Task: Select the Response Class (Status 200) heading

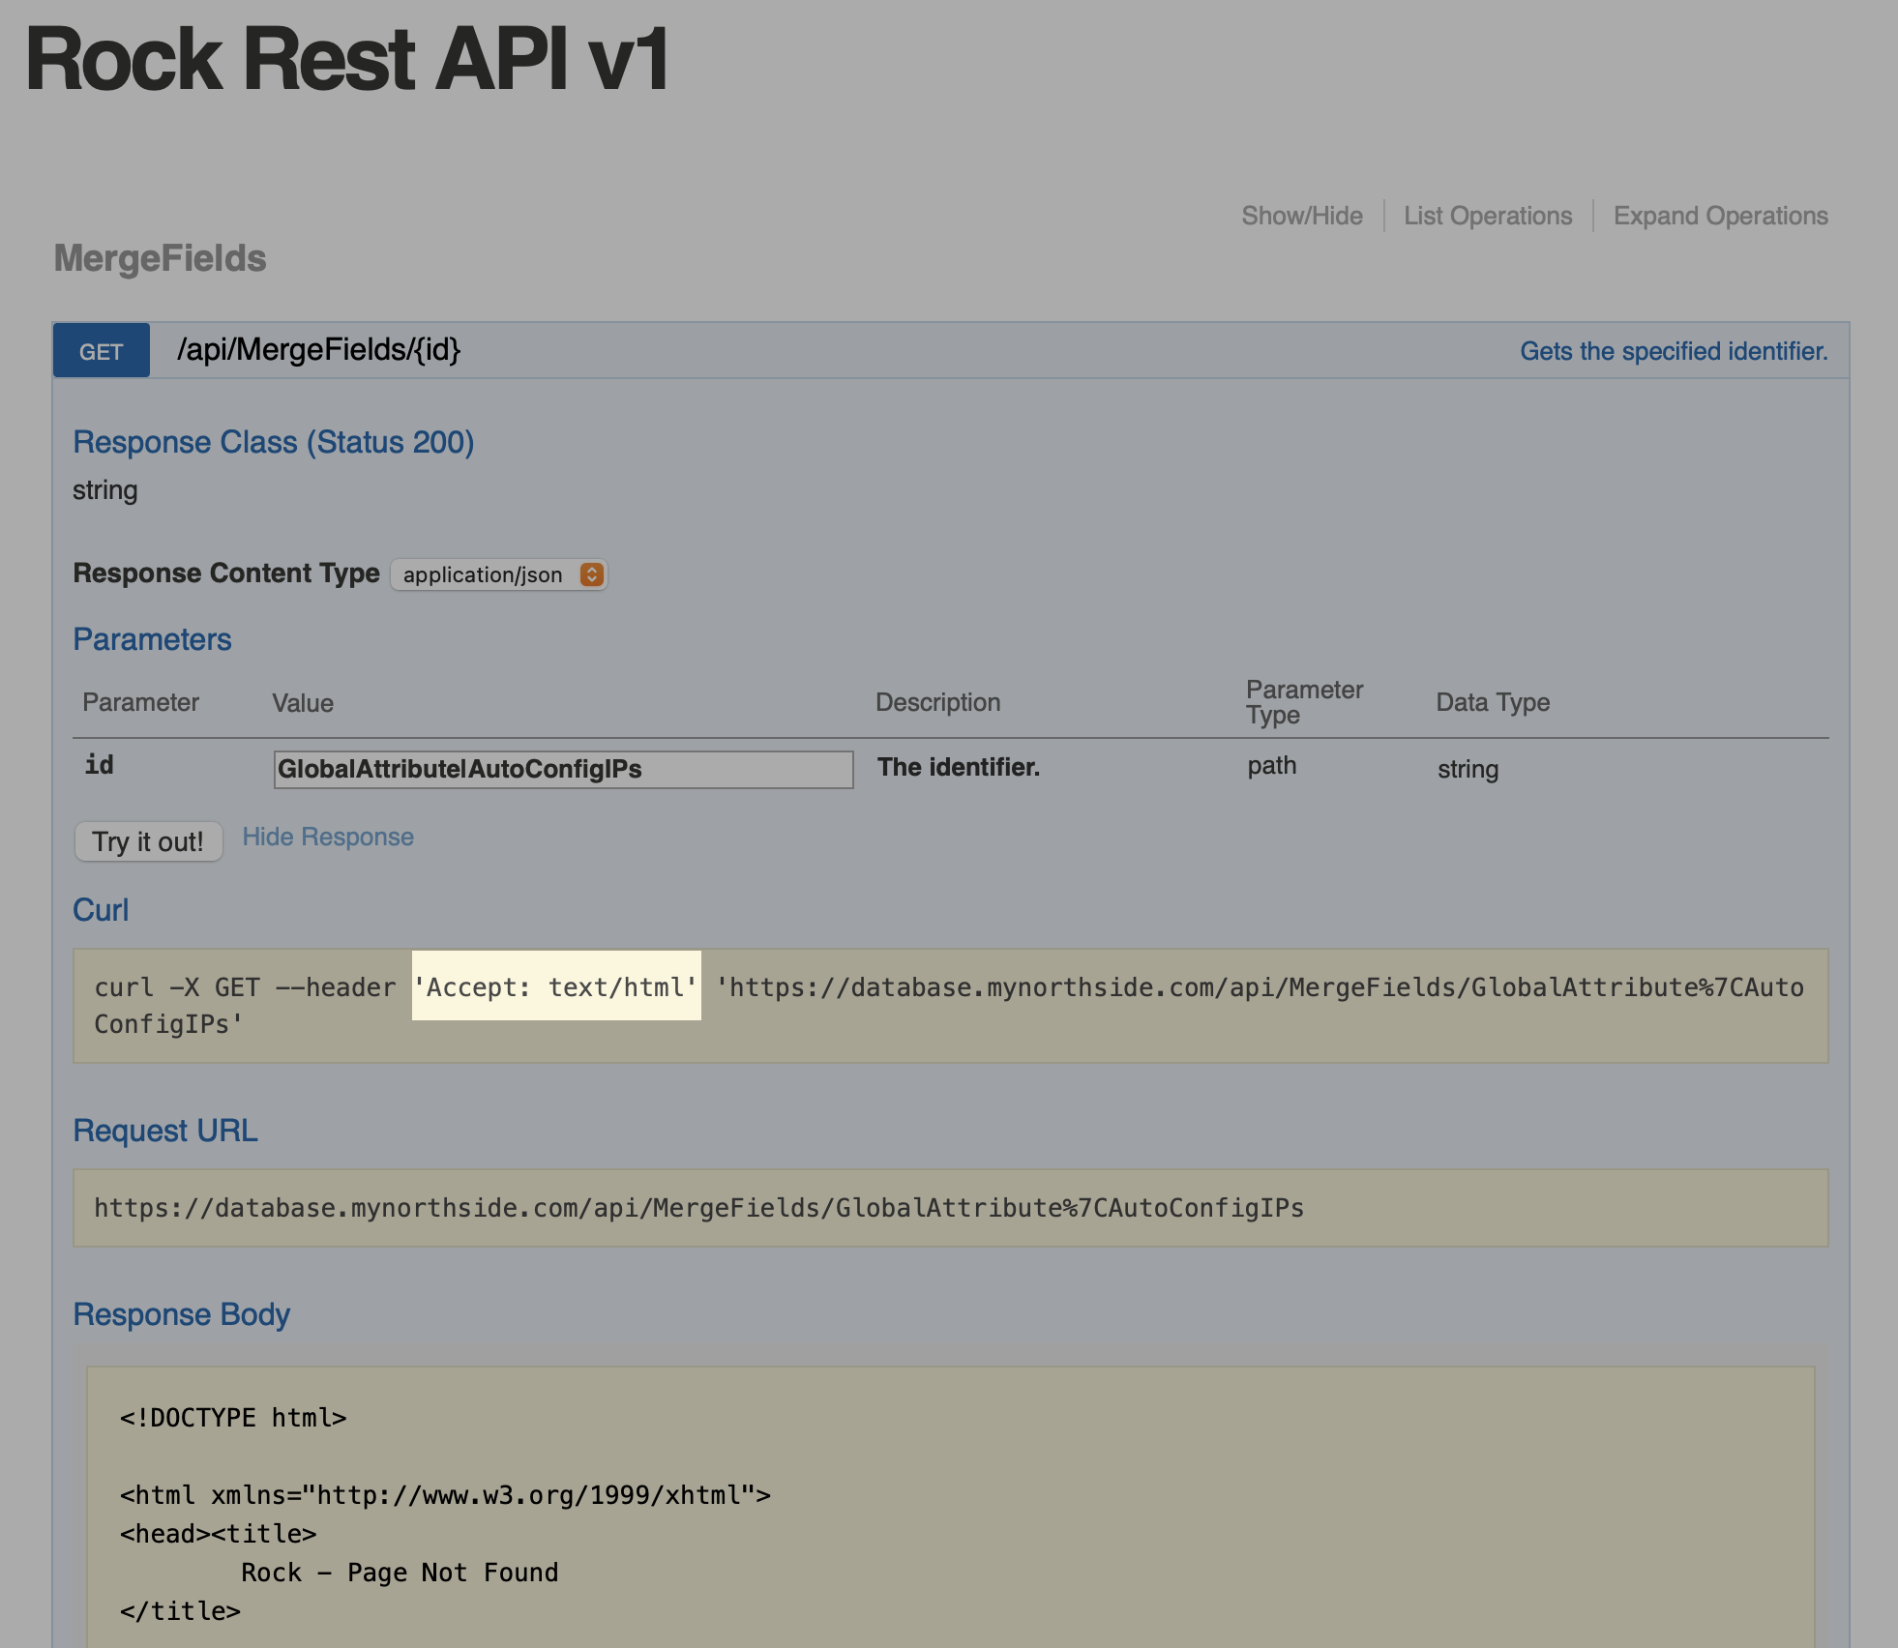Action: [274, 442]
